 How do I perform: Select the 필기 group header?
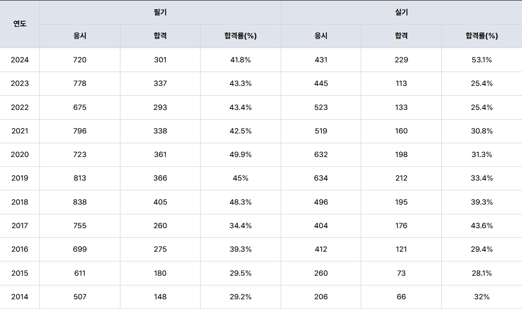(160, 12)
